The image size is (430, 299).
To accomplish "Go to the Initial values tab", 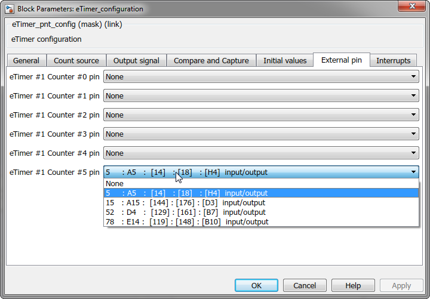I will 285,60.
